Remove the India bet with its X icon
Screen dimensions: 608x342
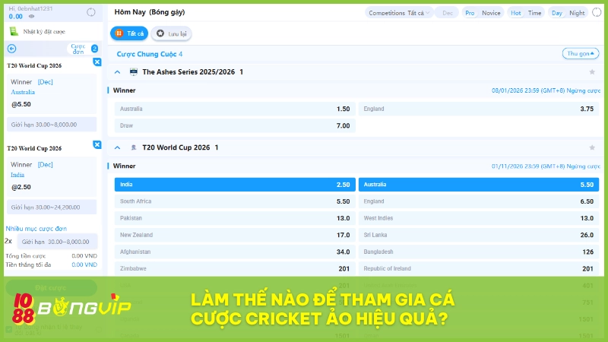[x=97, y=144]
